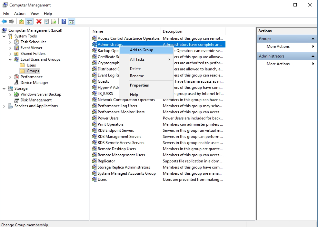Toggle Show/Hide Console Tree toolbar button

click(x=29, y=22)
